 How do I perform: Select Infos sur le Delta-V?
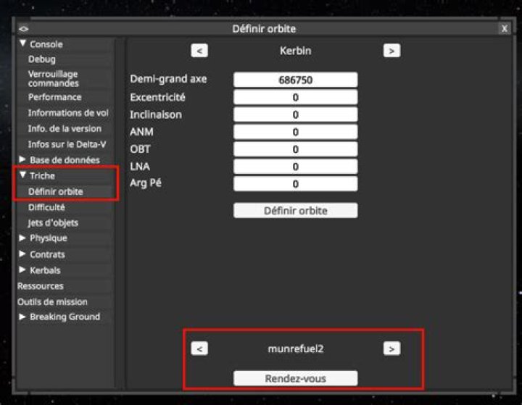67,144
